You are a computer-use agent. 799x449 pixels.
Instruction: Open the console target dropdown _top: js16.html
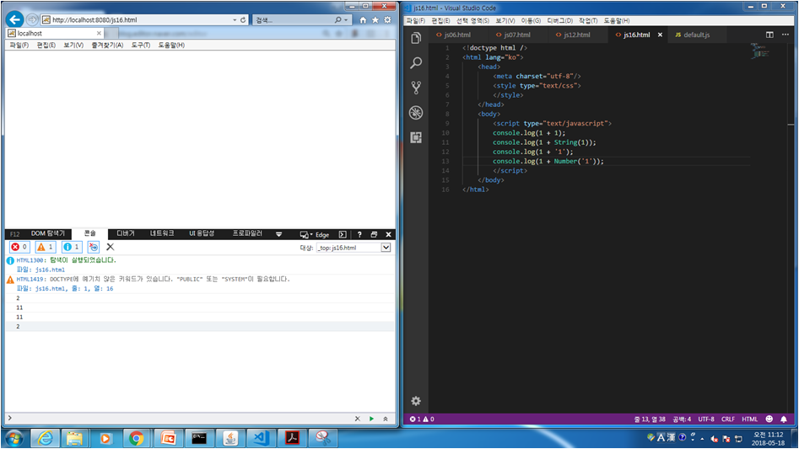point(354,248)
